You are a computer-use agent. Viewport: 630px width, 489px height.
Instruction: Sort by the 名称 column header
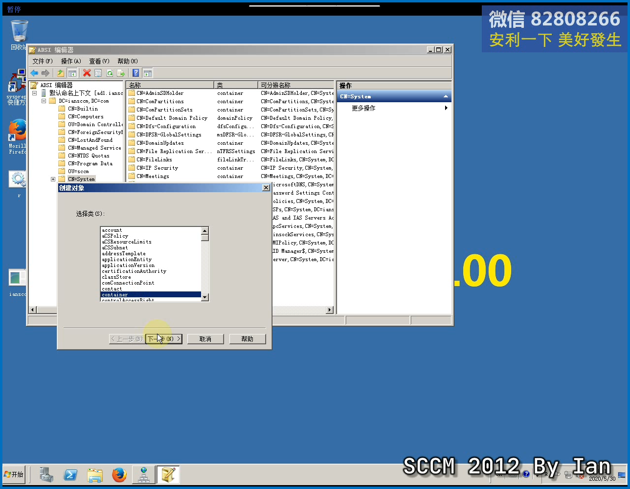tap(170, 85)
